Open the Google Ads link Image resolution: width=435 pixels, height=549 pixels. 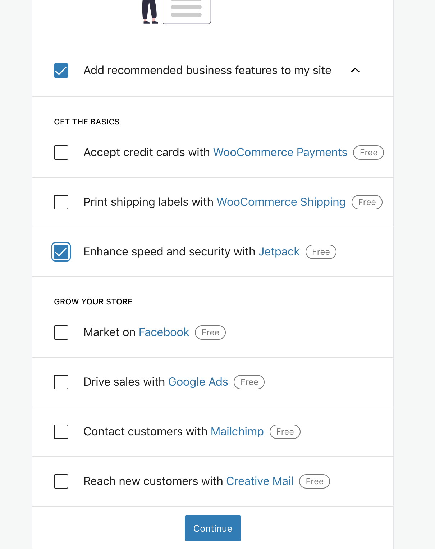198,382
